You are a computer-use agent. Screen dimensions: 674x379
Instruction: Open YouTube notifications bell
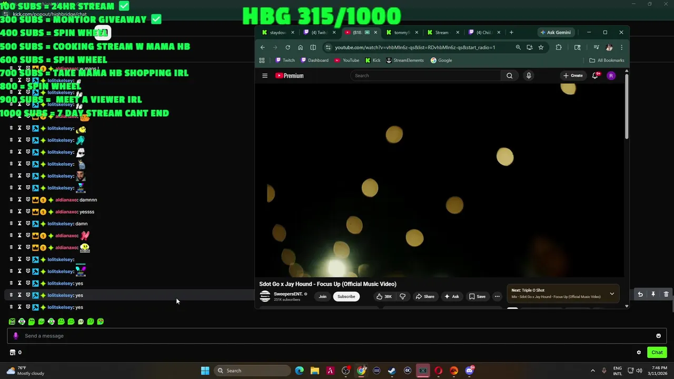click(x=595, y=76)
